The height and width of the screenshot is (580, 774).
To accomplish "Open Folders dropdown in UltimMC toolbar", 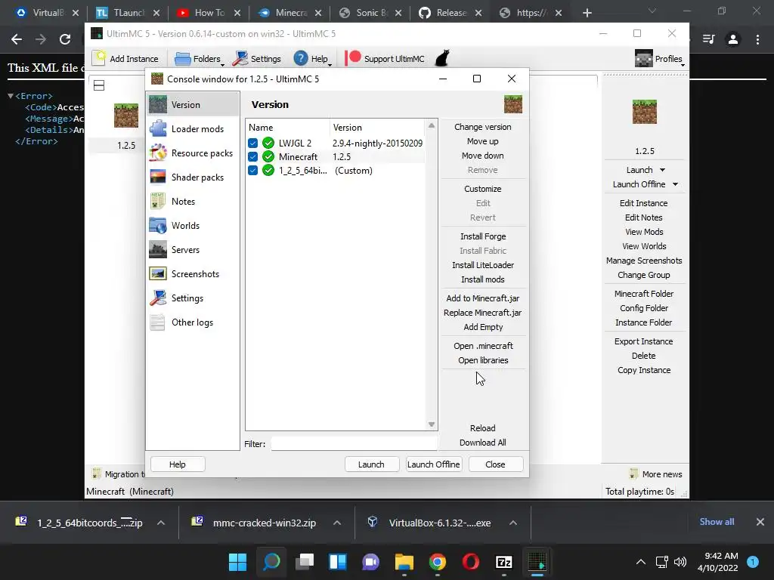I will (x=200, y=59).
